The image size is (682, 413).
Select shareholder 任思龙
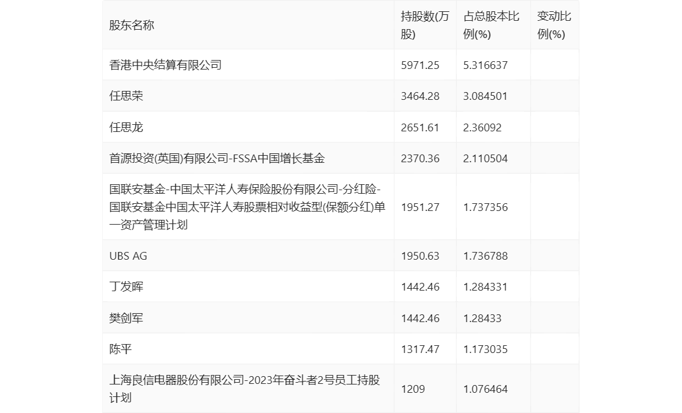pyautogui.click(x=126, y=127)
